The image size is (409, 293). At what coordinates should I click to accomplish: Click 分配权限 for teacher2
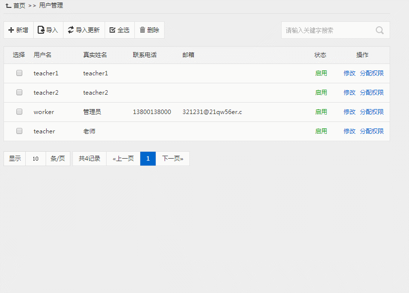pyautogui.click(x=372, y=93)
